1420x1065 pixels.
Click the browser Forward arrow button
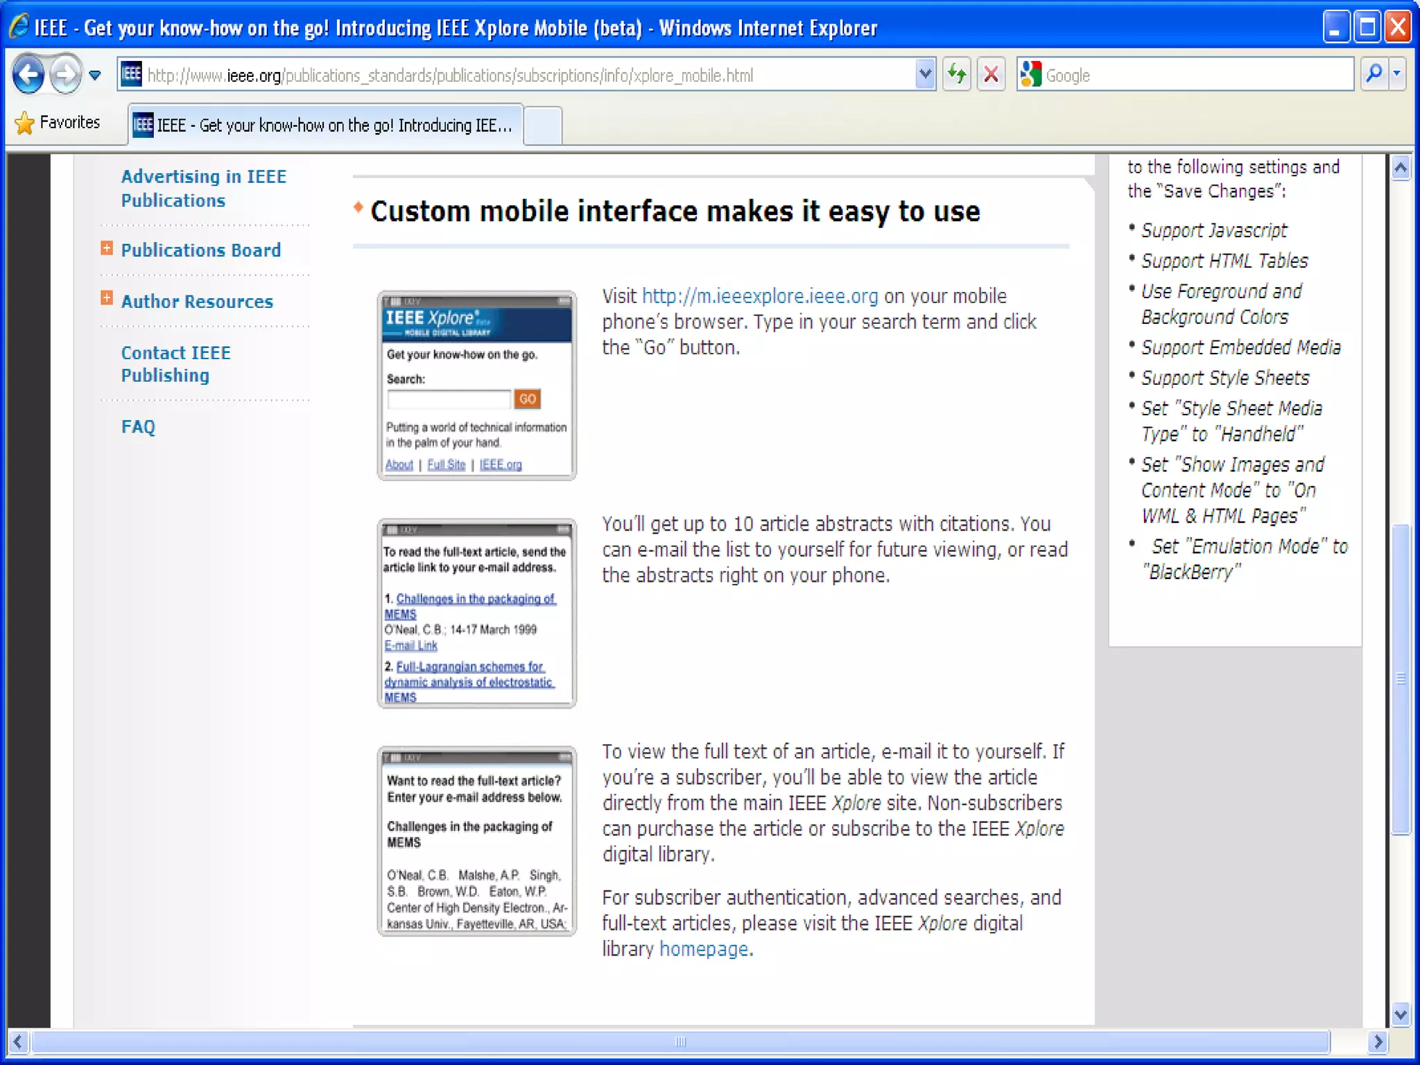(x=66, y=74)
